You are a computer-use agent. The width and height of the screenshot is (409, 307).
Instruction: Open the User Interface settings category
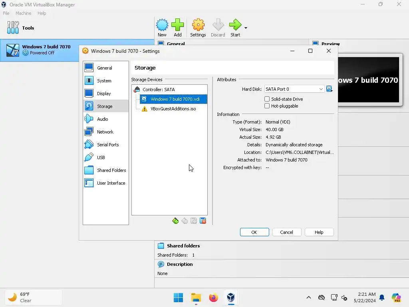click(105, 183)
